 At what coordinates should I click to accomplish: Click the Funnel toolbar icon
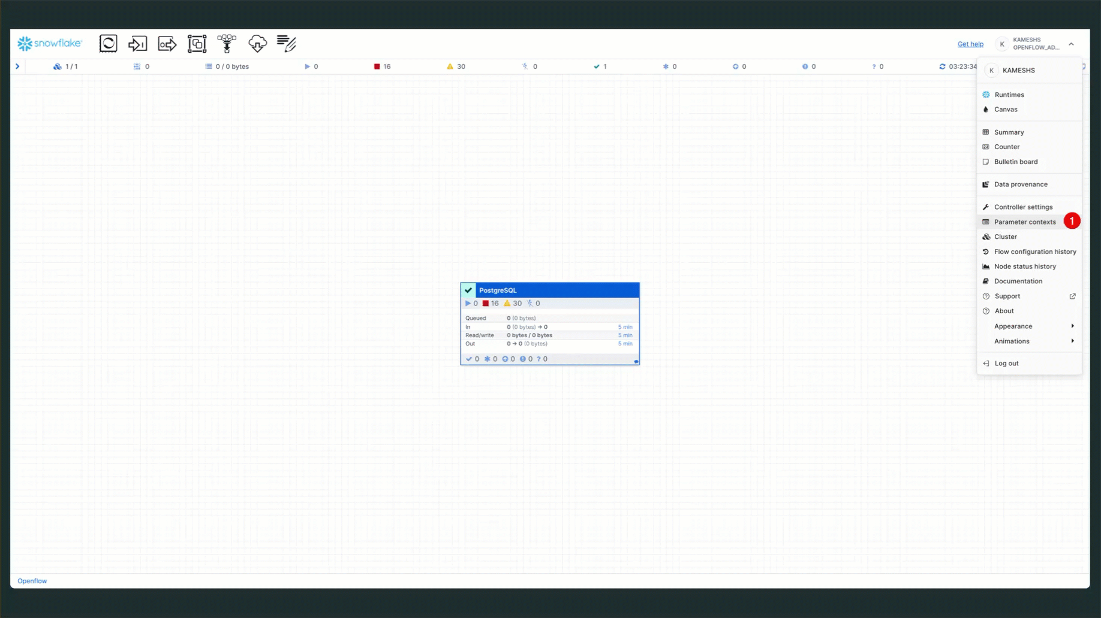tap(227, 44)
